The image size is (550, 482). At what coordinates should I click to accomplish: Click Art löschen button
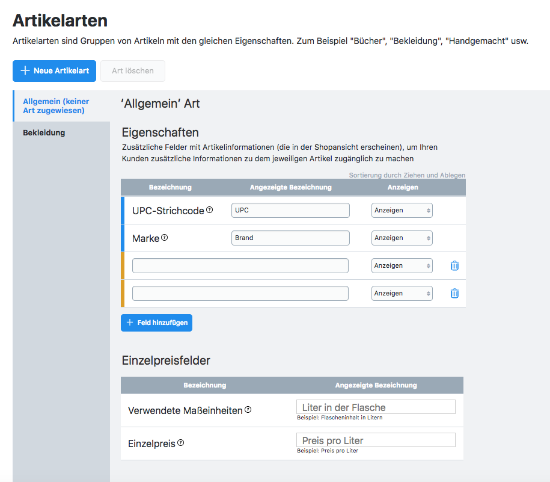(132, 70)
